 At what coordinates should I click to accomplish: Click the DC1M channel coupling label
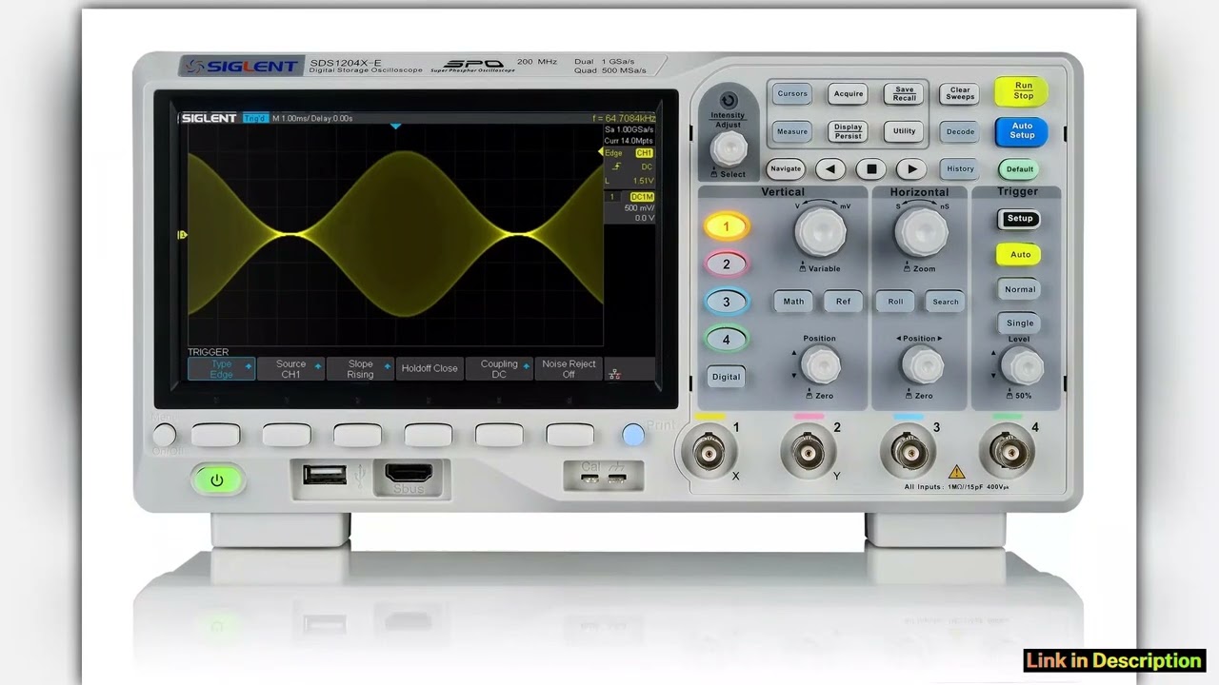tap(642, 197)
